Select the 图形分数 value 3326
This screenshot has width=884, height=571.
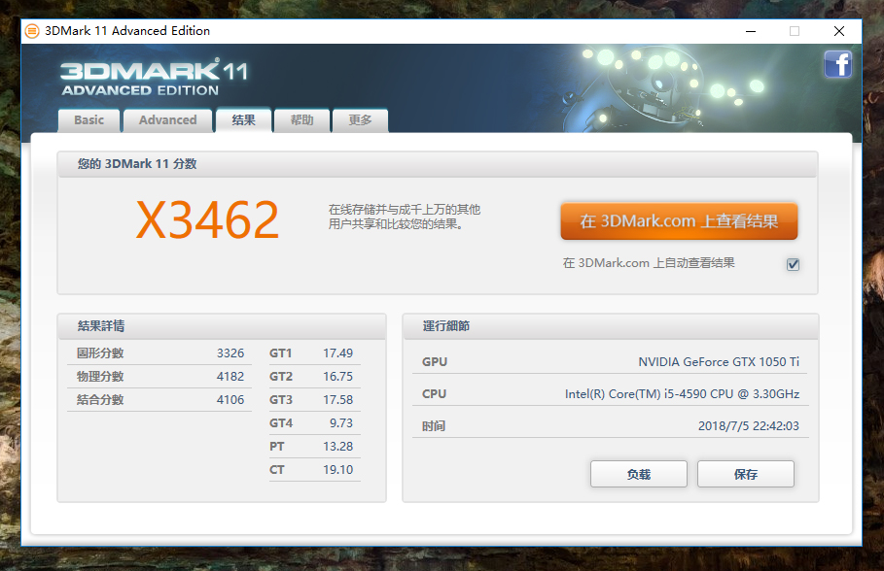pyautogui.click(x=230, y=353)
